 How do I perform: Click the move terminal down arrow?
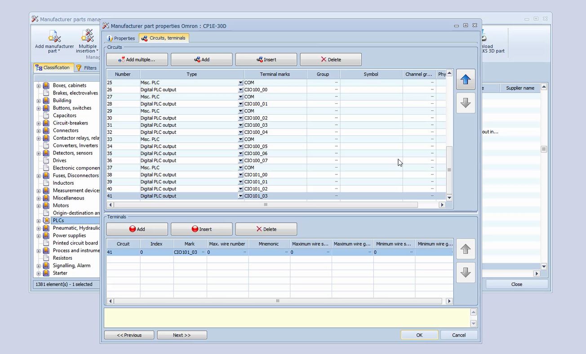[466, 272]
